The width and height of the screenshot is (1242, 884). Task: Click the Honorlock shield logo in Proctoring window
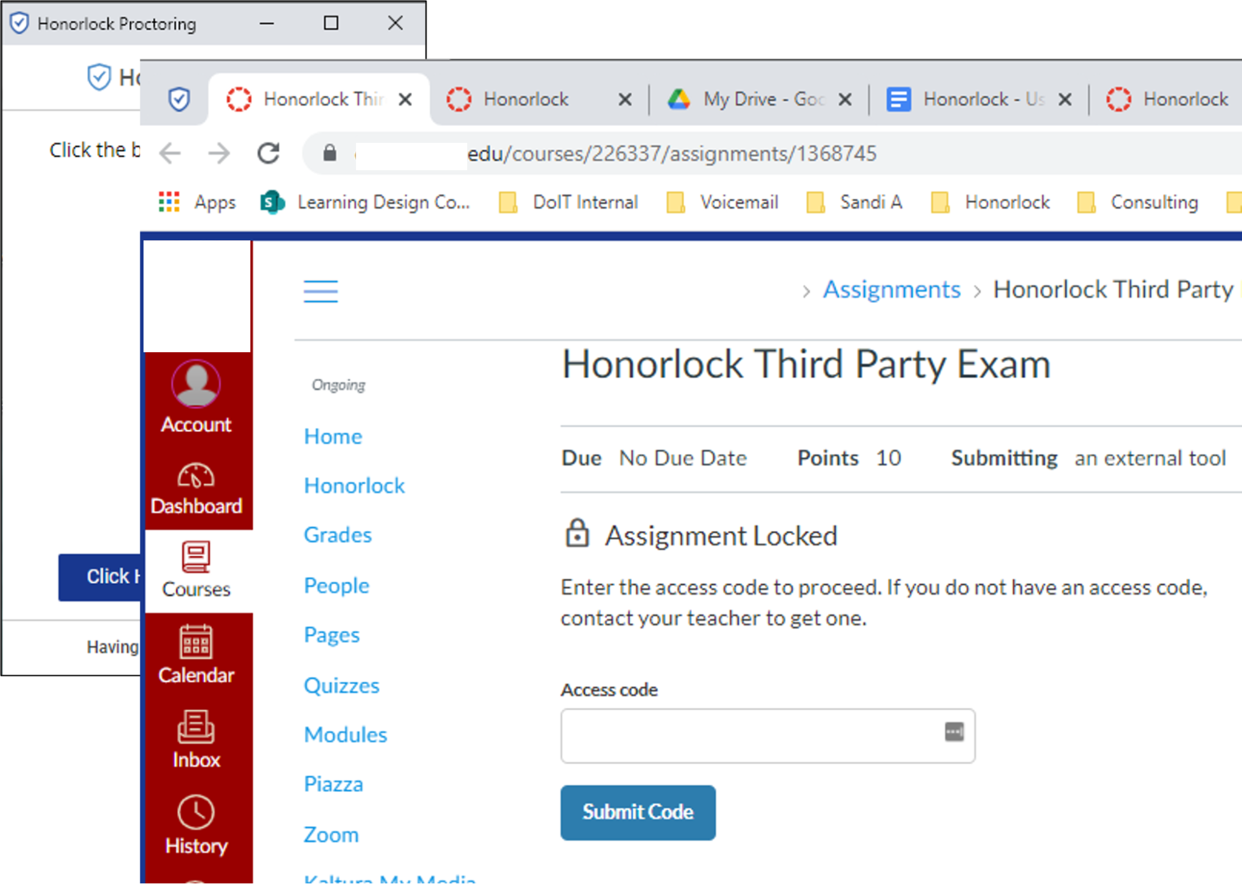click(99, 77)
